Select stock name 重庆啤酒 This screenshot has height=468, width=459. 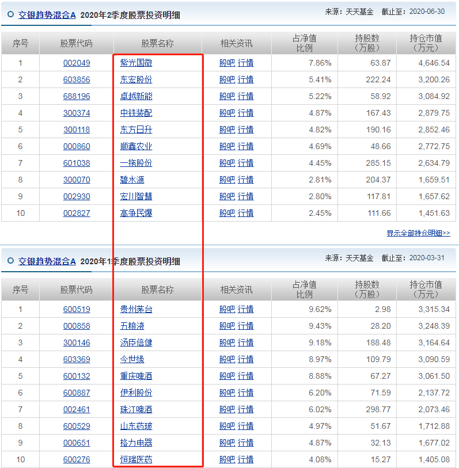[x=136, y=376]
